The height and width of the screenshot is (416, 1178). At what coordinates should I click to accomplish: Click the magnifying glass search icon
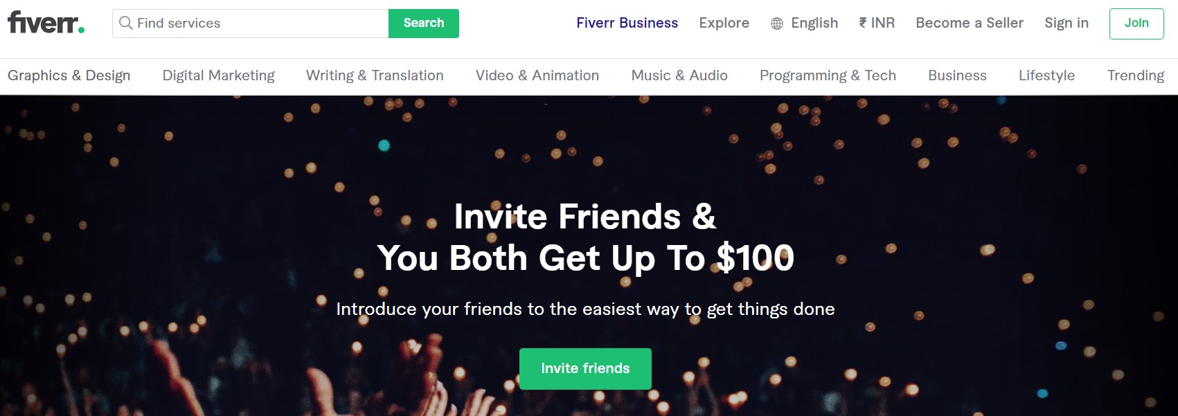click(x=125, y=23)
